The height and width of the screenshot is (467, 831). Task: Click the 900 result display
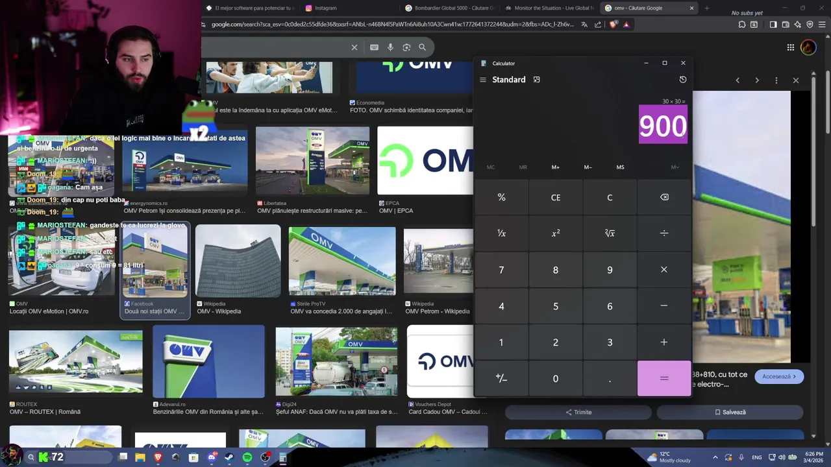pos(663,126)
